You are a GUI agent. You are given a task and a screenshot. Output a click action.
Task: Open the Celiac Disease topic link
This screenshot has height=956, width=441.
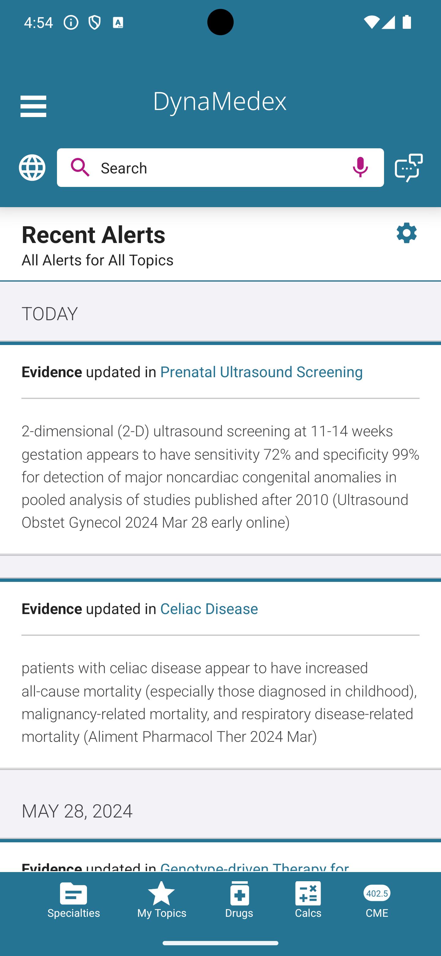coord(209,609)
